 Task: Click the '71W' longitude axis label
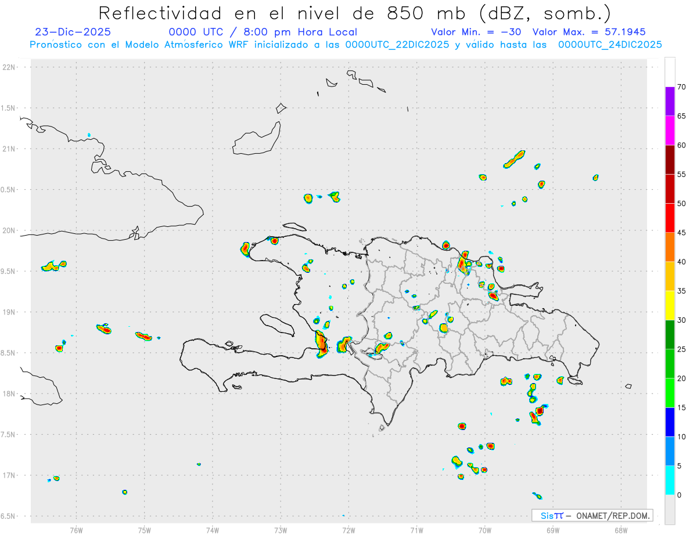tap(416, 530)
